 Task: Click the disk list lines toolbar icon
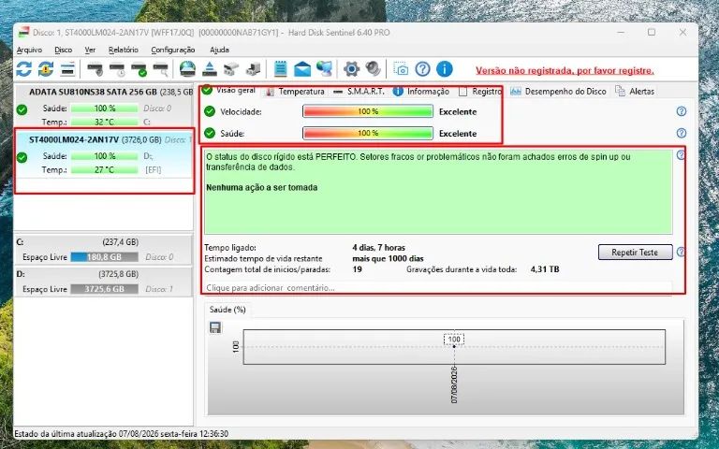click(x=67, y=69)
